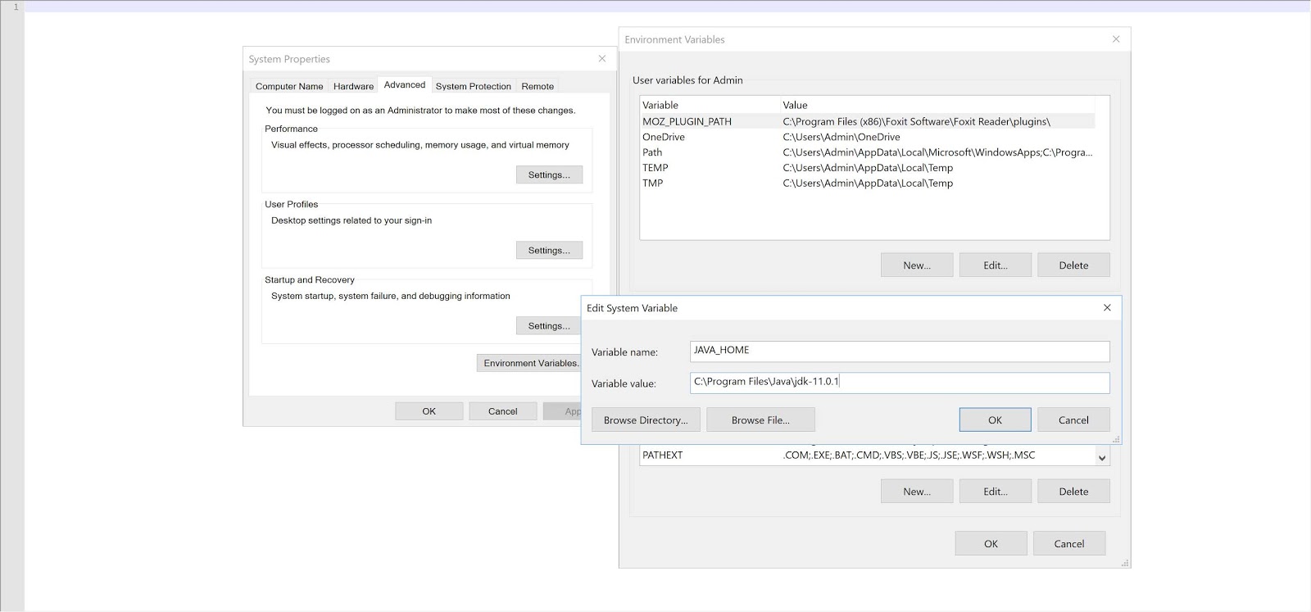Click line number 1 in editor gutter
The width and height of the screenshot is (1311, 612).
[x=15, y=7]
